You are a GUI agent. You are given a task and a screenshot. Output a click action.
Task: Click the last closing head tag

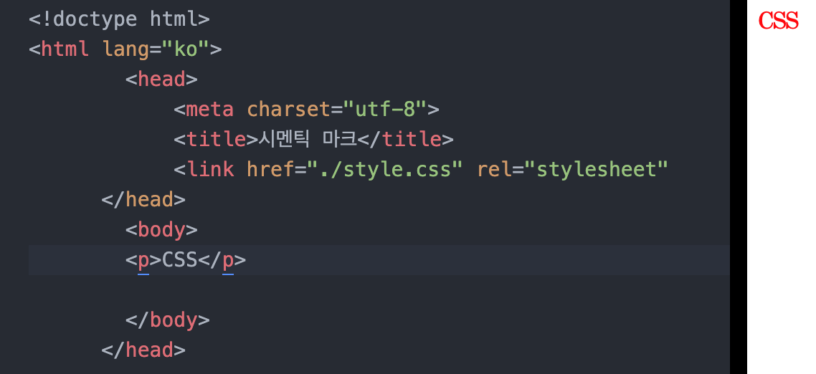[143, 350]
